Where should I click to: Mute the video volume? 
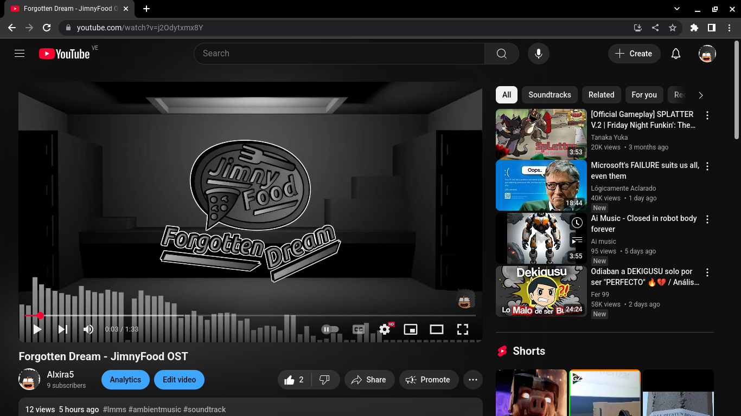88,329
